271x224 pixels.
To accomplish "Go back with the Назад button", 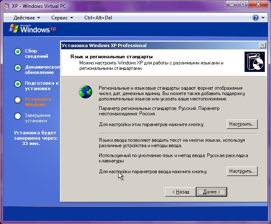I will [x=181, y=192].
